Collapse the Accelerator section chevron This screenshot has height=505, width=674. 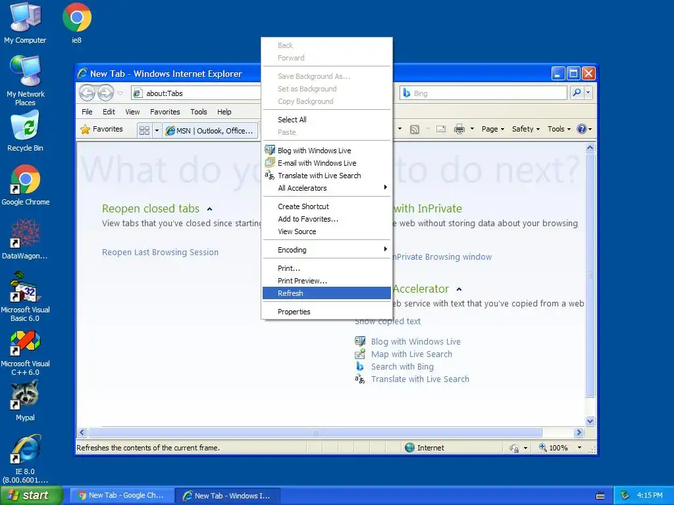tap(459, 289)
